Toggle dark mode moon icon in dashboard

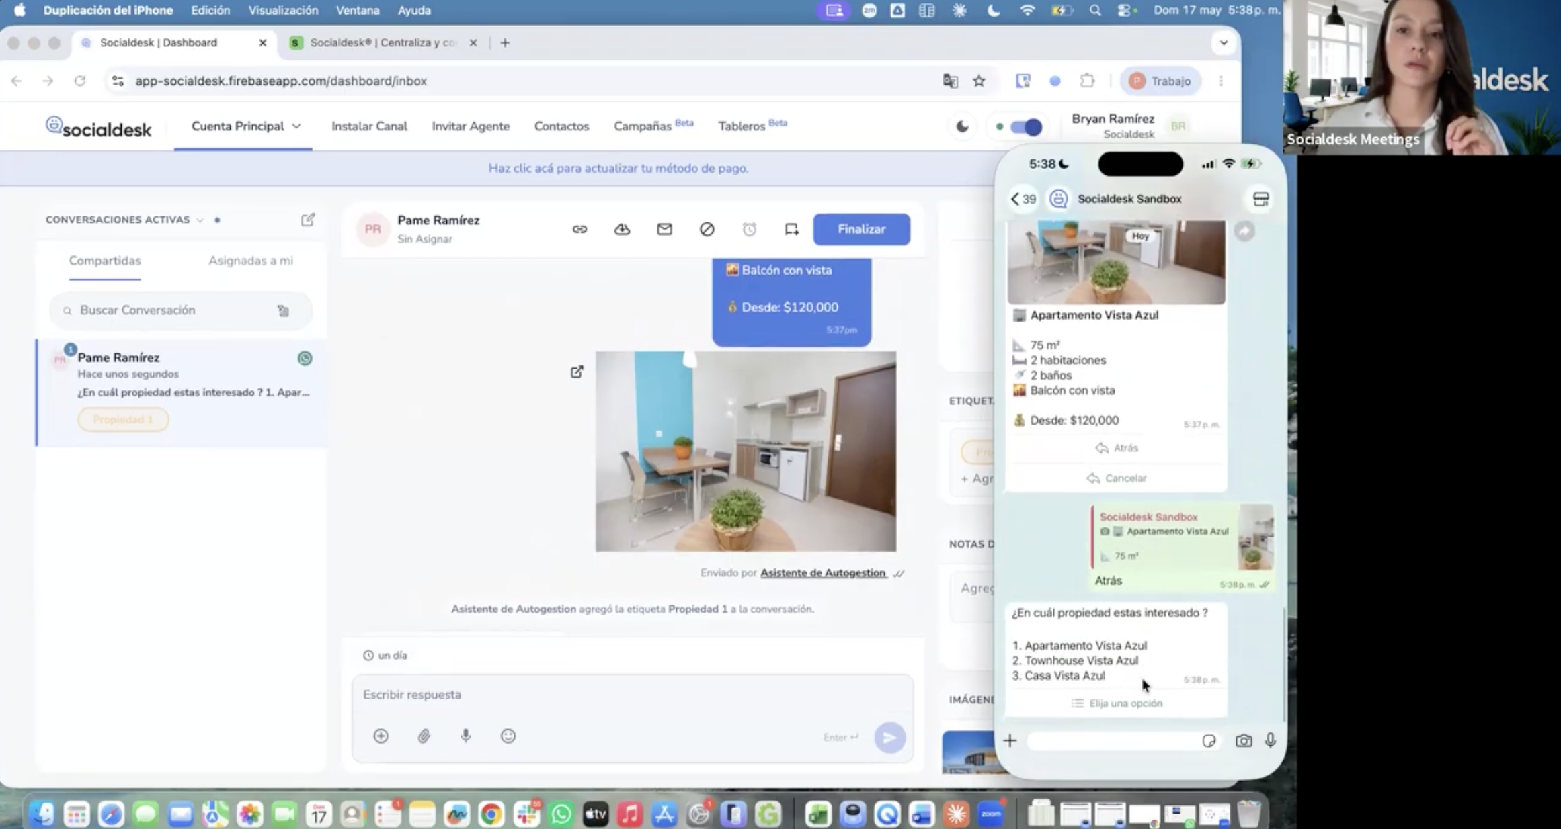[x=962, y=126]
